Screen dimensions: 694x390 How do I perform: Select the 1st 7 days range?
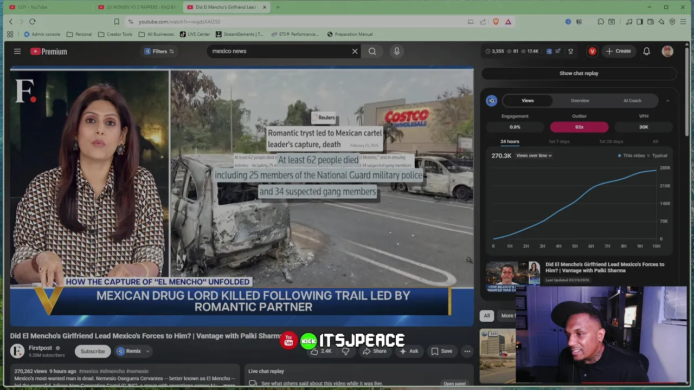pyautogui.click(x=559, y=141)
